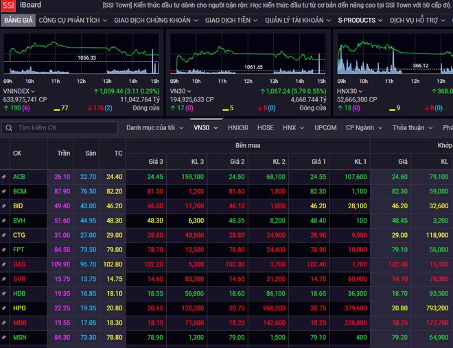Click the pin icon beside FPT
Screen dimensions: 453x348
(4, 250)
